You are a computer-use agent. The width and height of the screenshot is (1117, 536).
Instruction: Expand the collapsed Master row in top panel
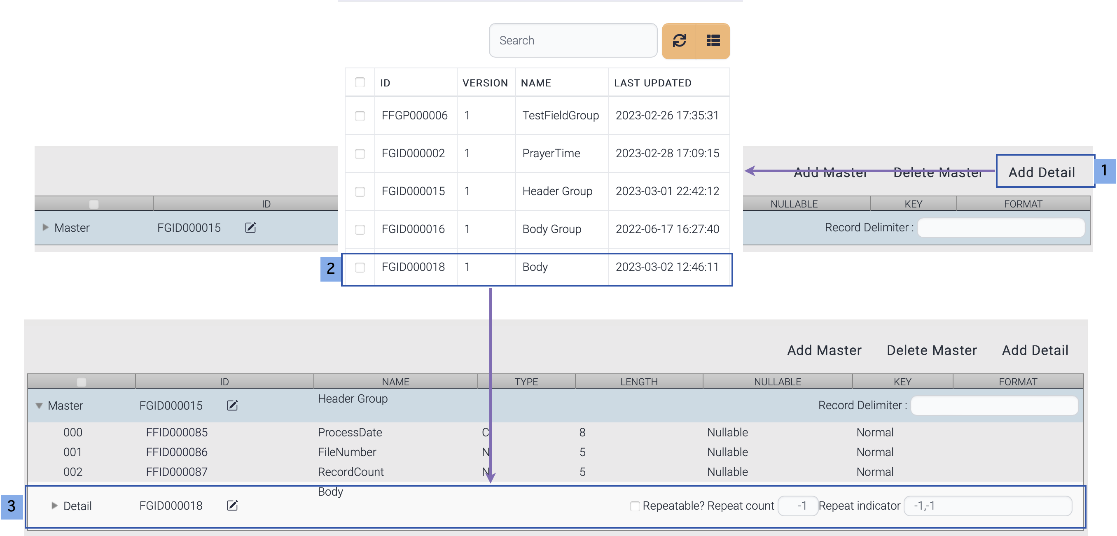tap(46, 228)
